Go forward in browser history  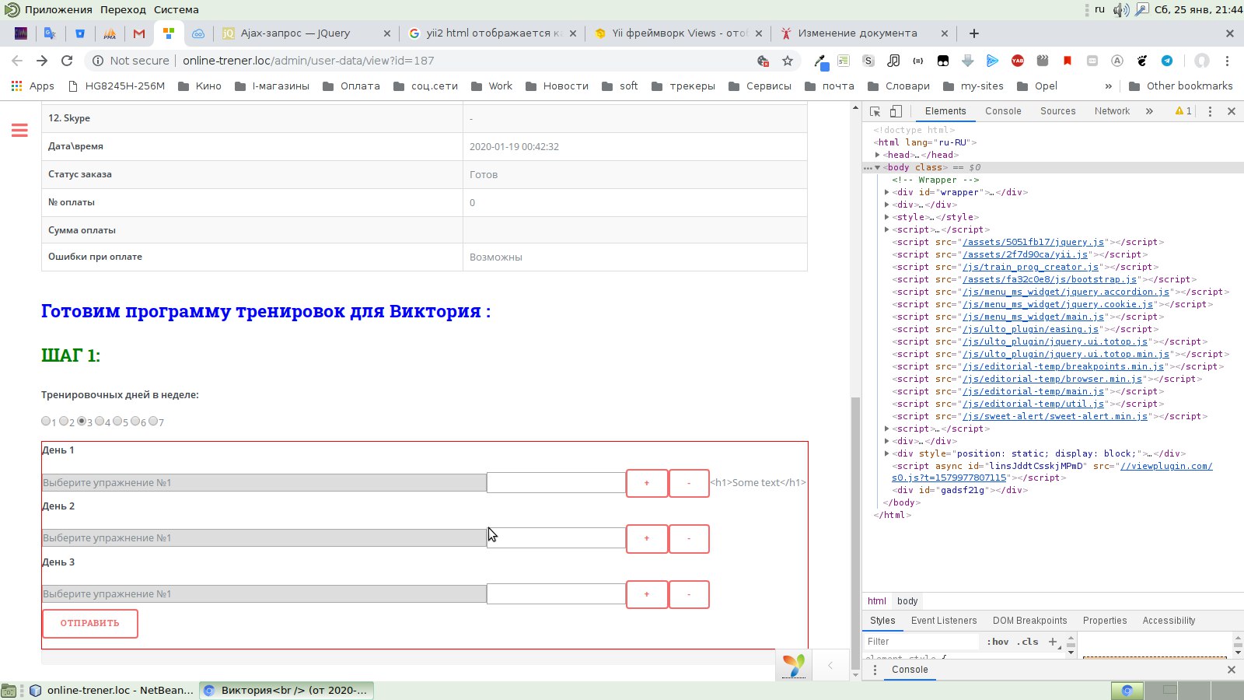point(42,61)
